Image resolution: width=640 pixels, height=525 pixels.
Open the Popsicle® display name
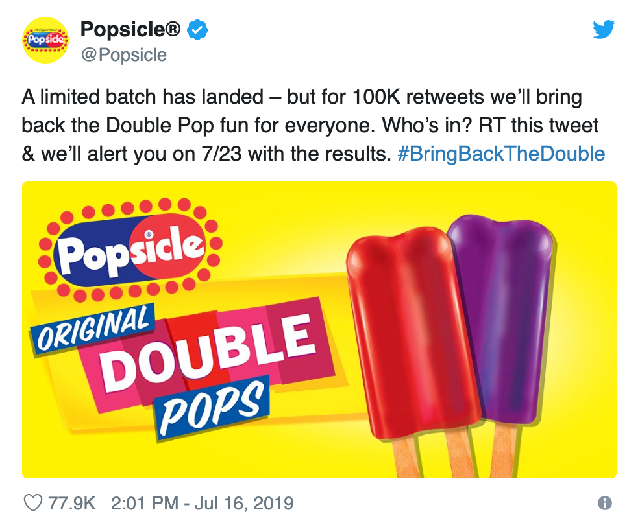click(x=130, y=29)
